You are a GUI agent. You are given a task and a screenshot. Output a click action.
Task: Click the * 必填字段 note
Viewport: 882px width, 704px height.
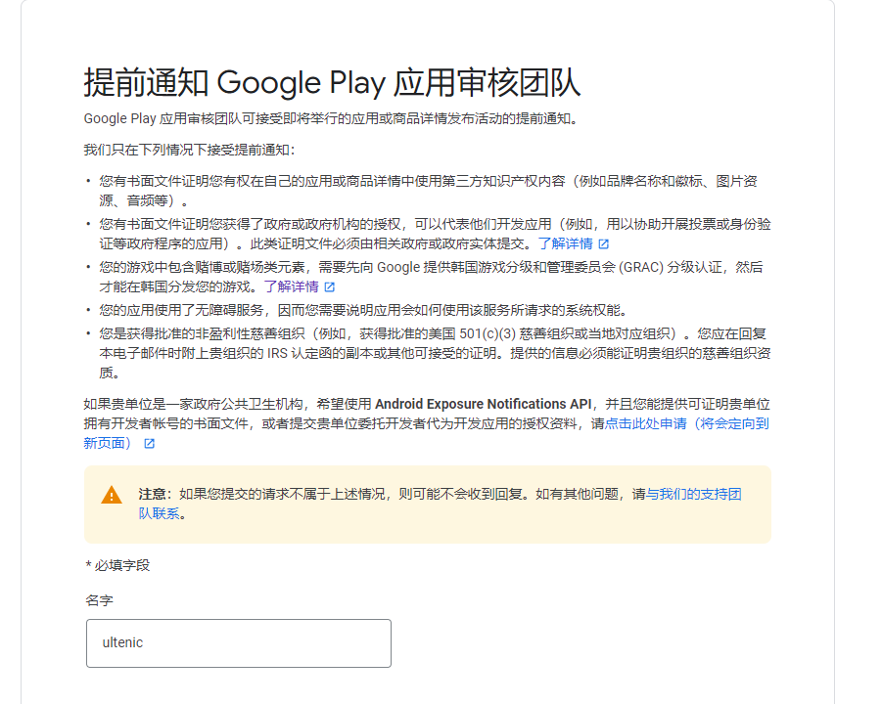118,565
